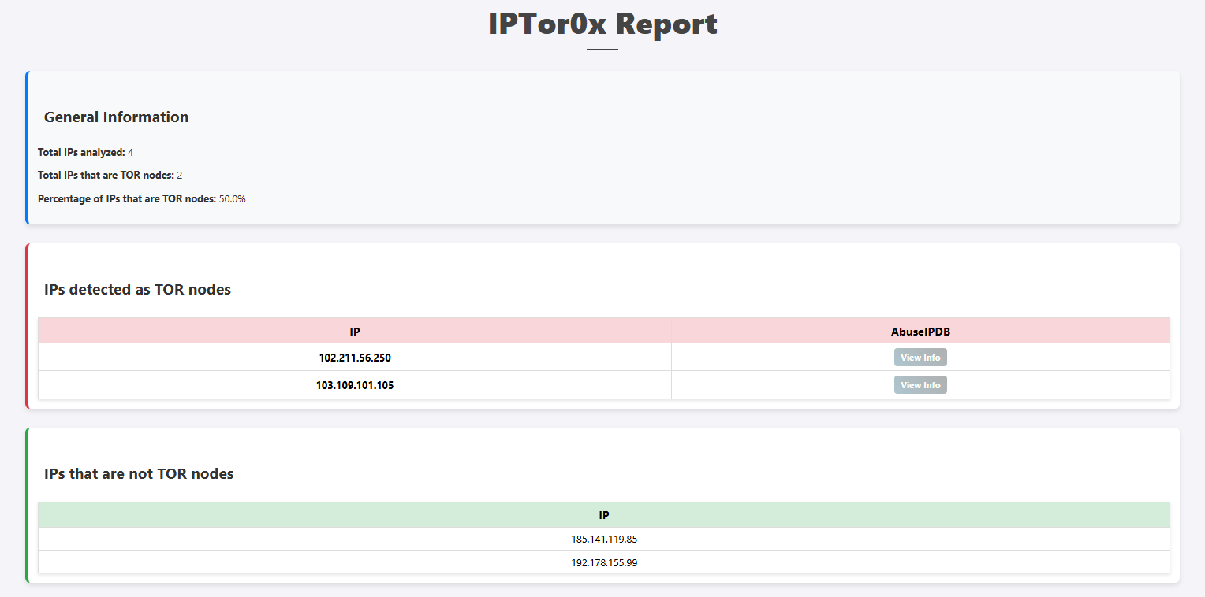Select TOR node IP 102.211.56.250
Image resolution: width=1205 pixels, height=597 pixels.
[x=355, y=358]
